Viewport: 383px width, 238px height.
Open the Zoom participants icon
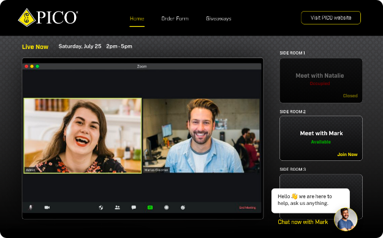click(x=118, y=207)
